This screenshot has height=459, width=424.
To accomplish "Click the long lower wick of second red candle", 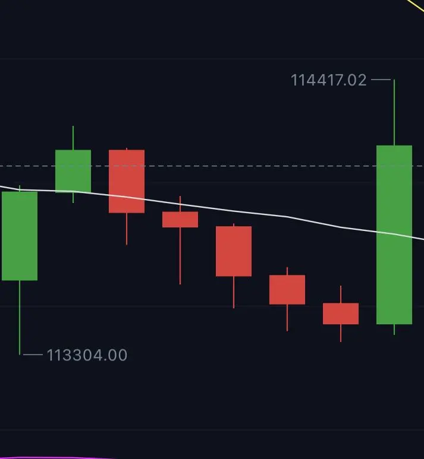I will tap(180, 256).
